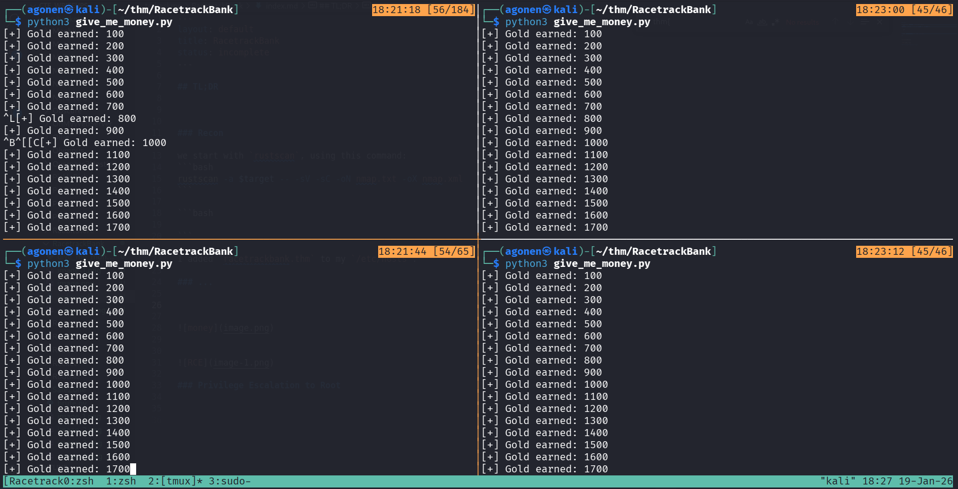This screenshot has width=958, height=489.
Task: Click the 19-Jan-26 date in status bar
Action: tap(926, 481)
